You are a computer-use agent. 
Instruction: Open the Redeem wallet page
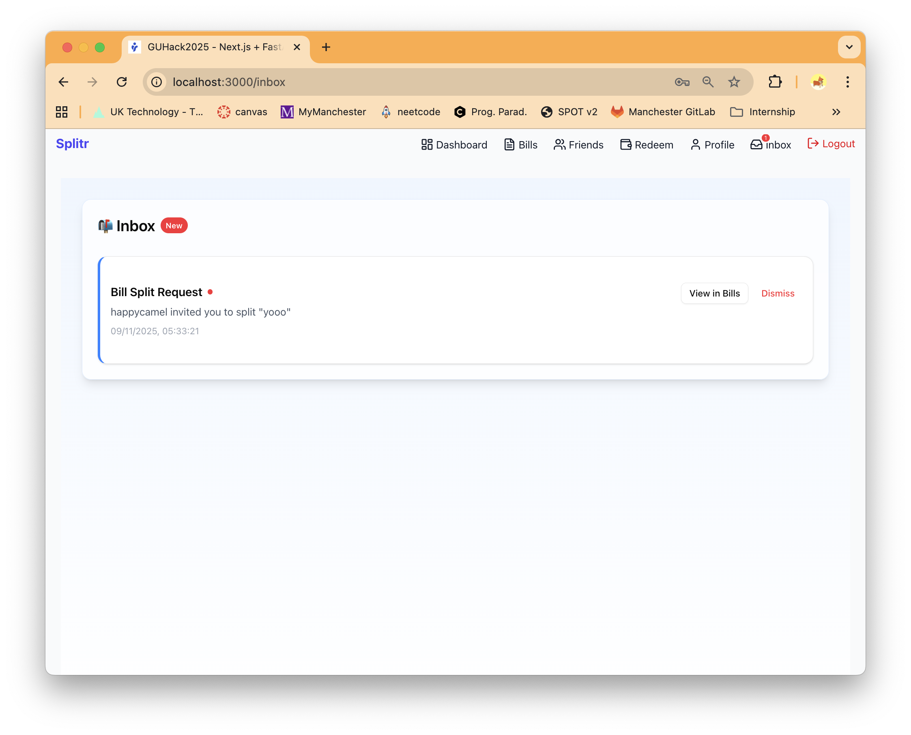pos(647,145)
